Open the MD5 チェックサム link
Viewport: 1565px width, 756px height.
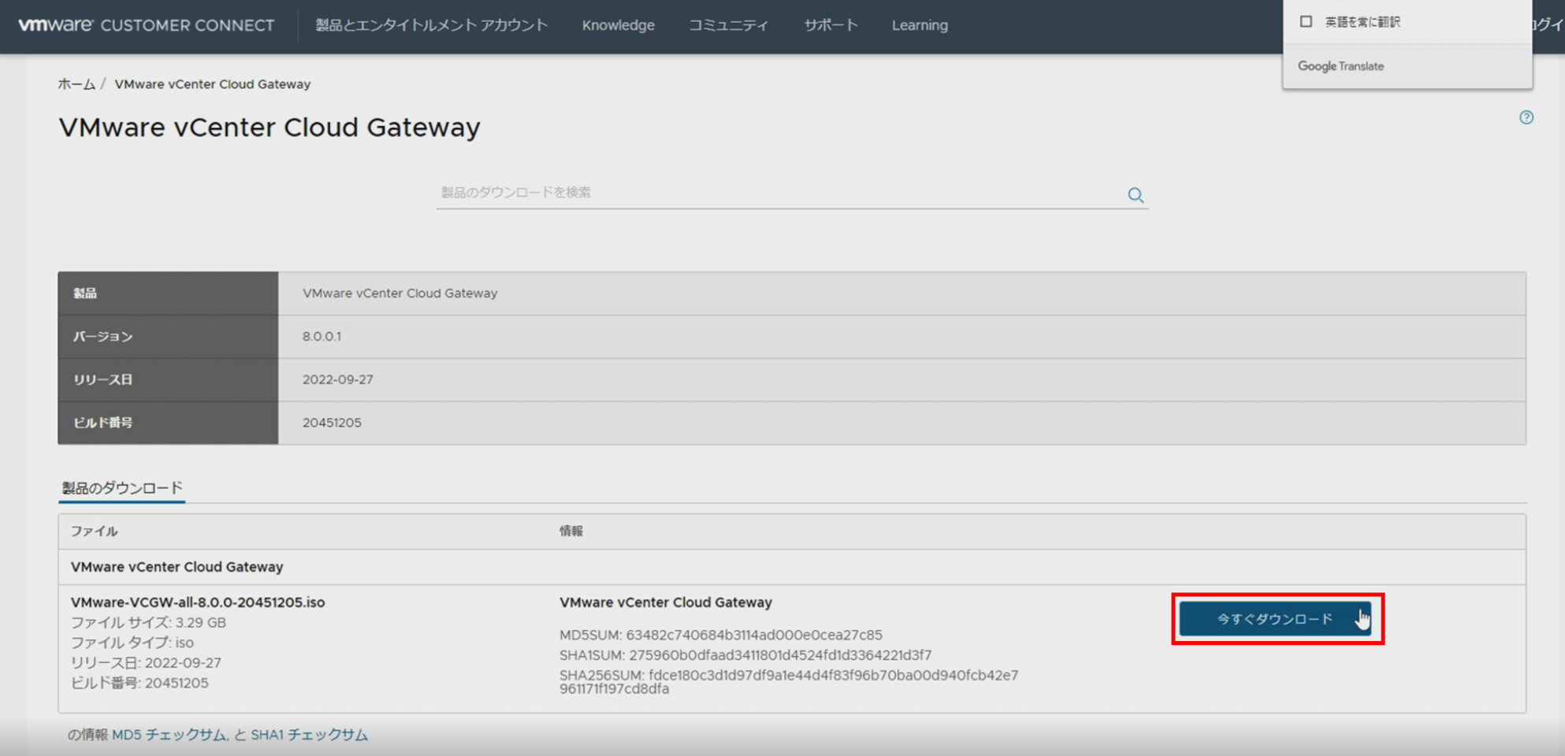(169, 735)
